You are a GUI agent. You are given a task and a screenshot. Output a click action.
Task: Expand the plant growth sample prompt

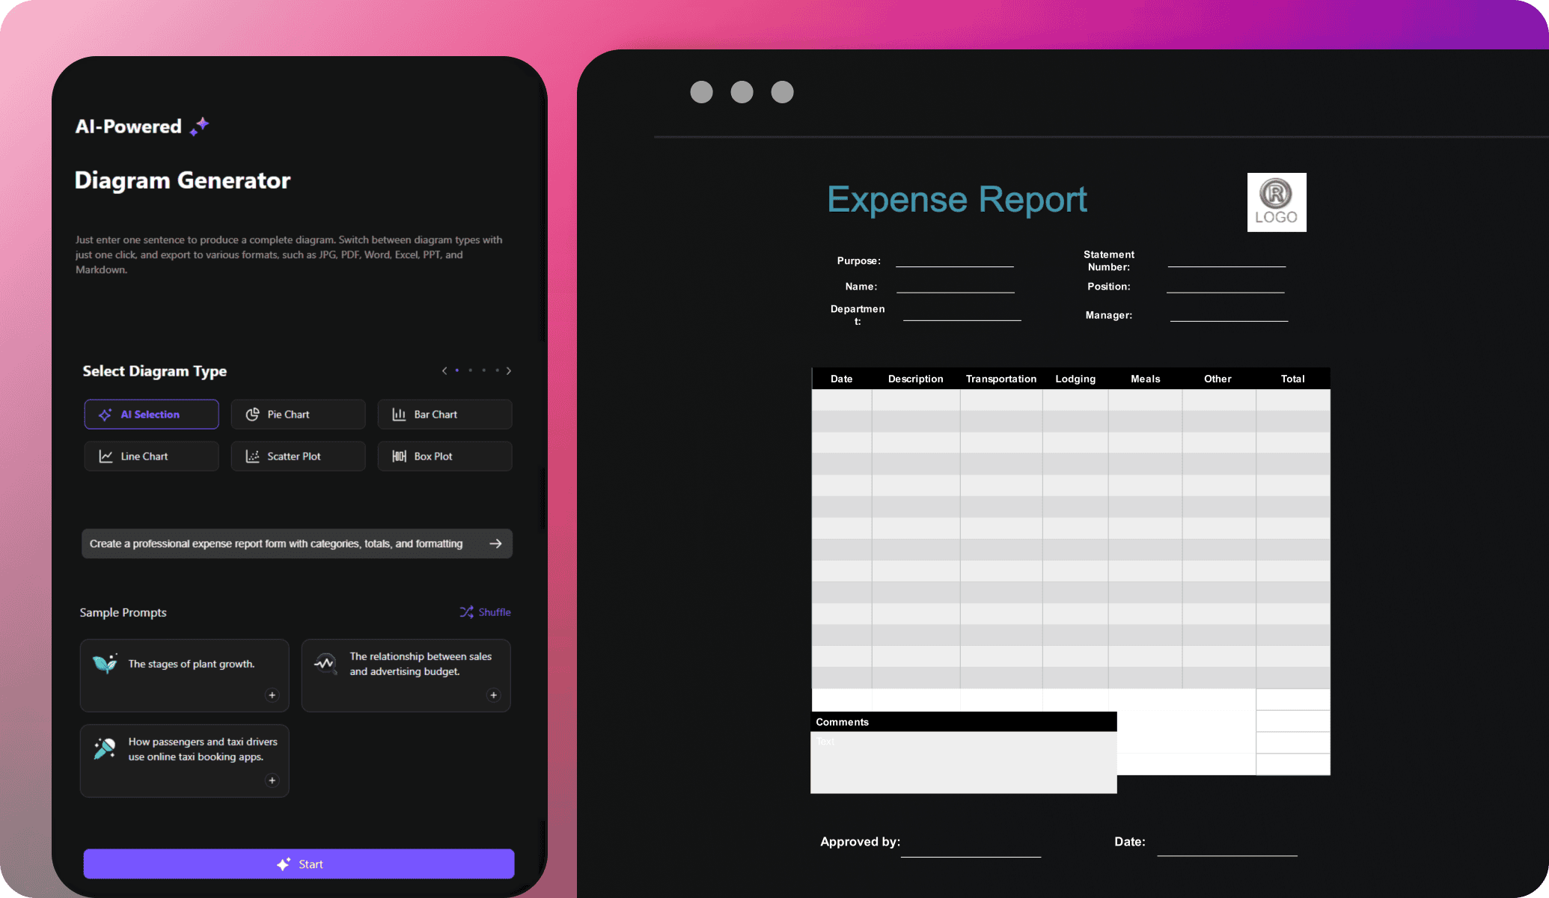click(272, 696)
